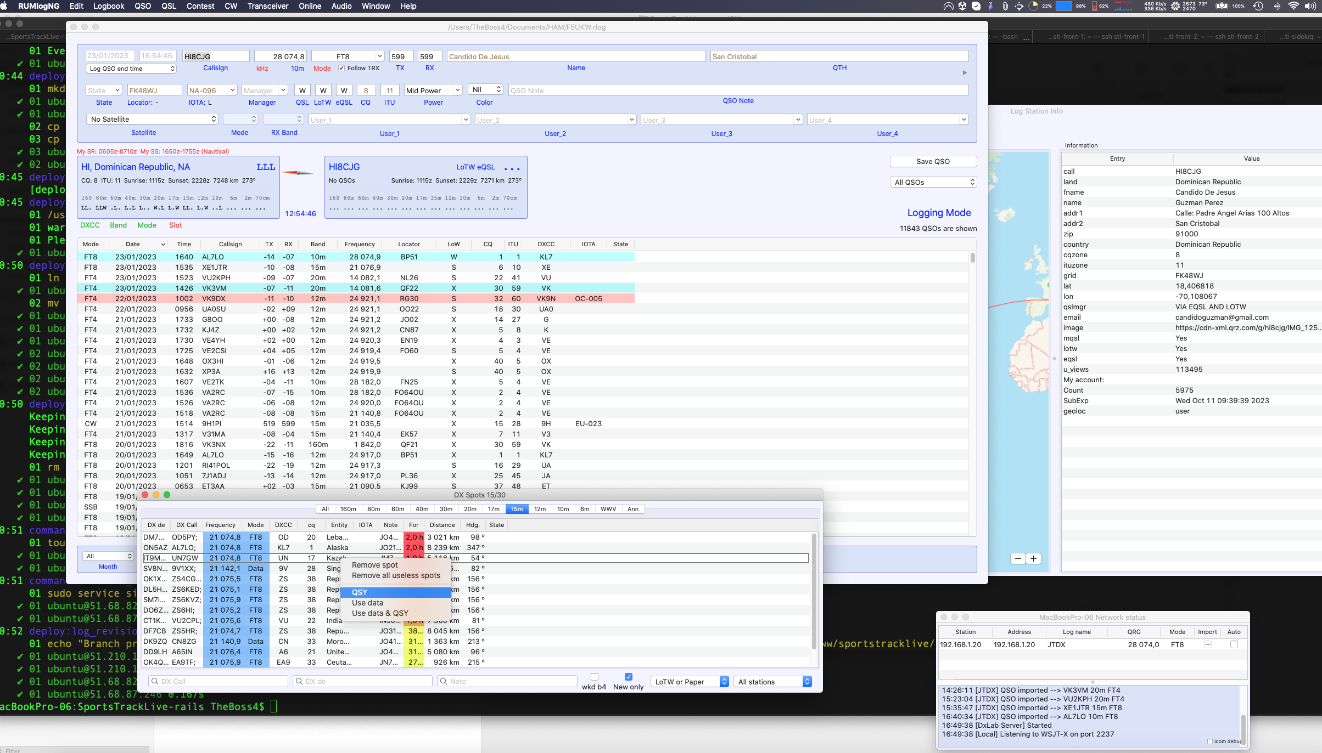The width and height of the screenshot is (1322, 753).
Task: Click the three dots in HI8CJG box
Action: (512, 168)
